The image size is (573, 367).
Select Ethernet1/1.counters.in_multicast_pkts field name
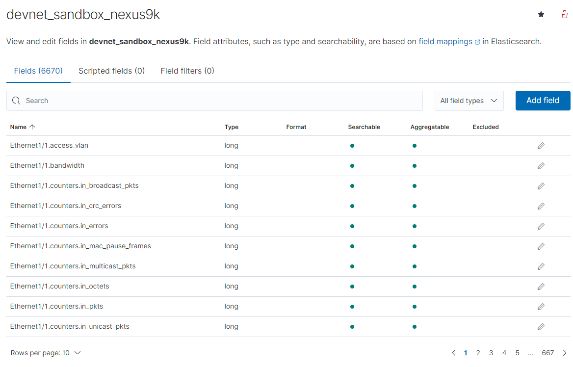coord(73,266)
